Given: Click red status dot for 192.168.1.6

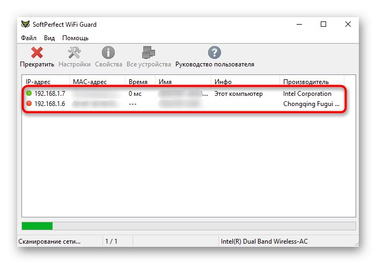Looking at the screenshot, I should tap(29, 103).
